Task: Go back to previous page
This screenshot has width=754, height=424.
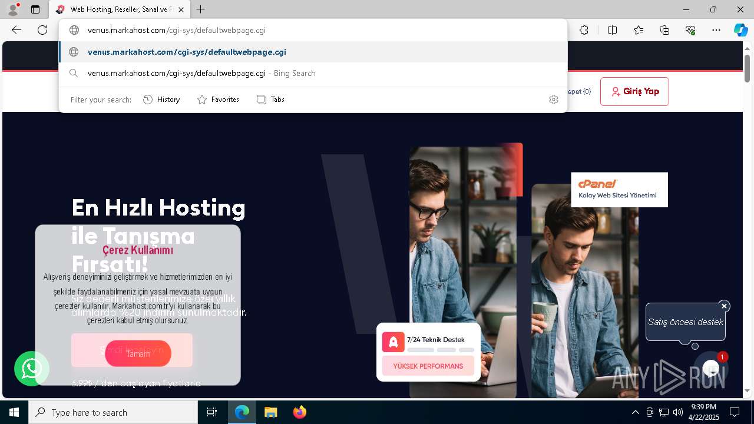Action: [16, 30]
